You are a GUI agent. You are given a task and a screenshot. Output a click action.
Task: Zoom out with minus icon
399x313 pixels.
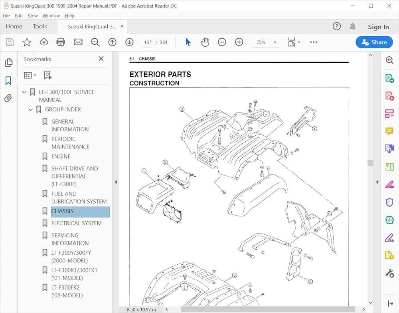[x=222, y=42]
